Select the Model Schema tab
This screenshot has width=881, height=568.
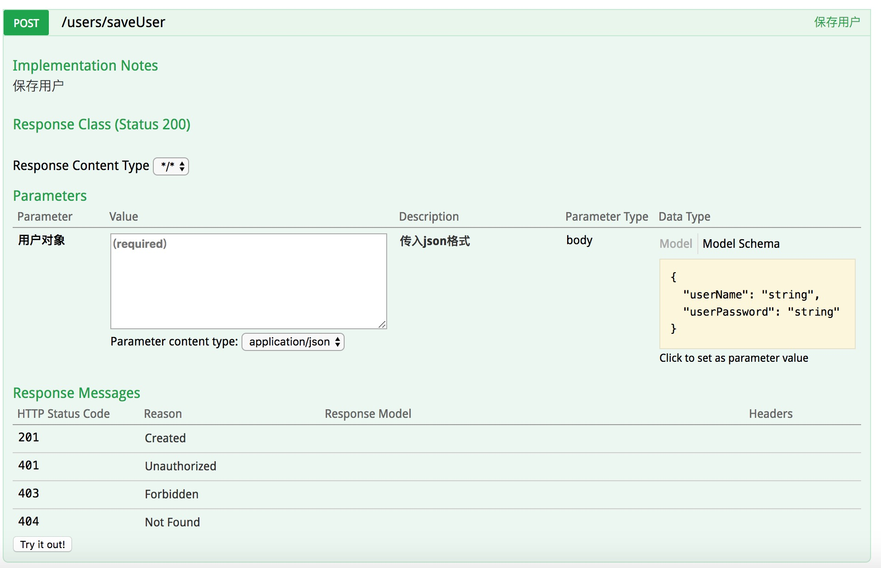(741, 244)
